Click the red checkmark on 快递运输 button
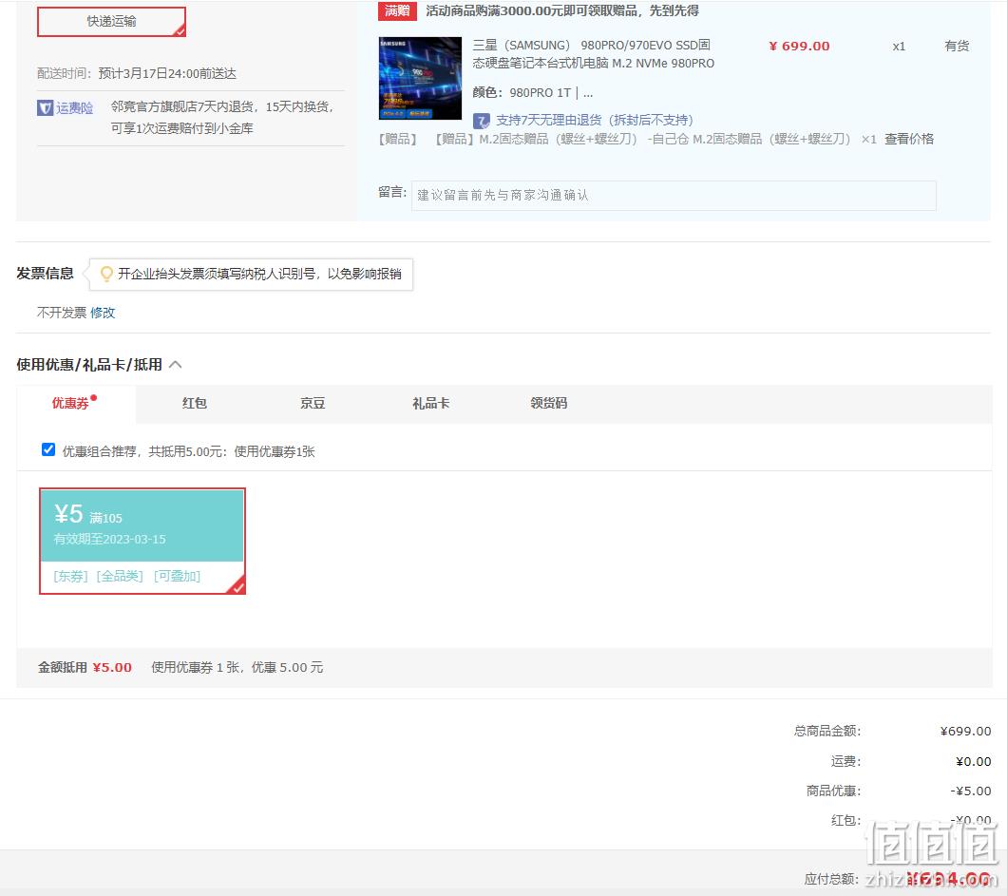 point(180,30)
